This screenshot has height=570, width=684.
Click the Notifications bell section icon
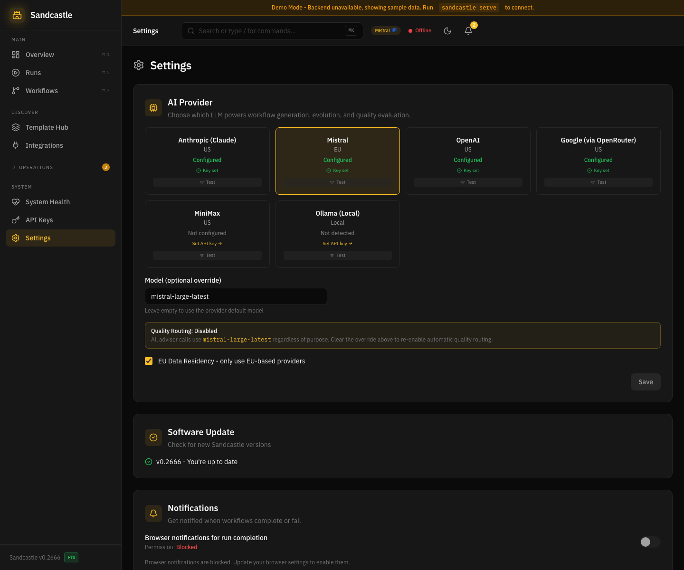[x=153, y=513]
